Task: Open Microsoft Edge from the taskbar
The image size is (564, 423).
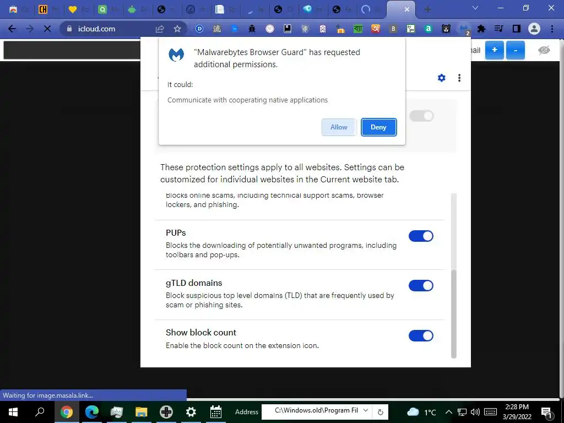Action: click(92, 412)
